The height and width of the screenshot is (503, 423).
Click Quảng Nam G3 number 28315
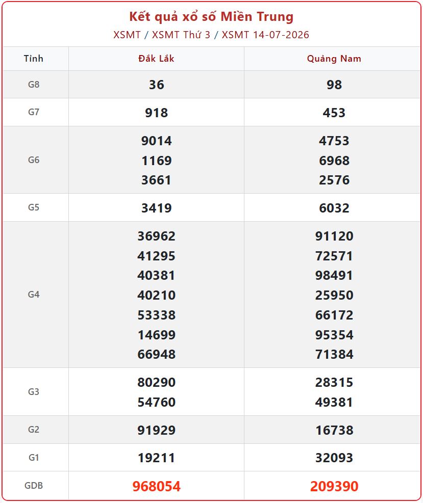[x=334, y=382]
